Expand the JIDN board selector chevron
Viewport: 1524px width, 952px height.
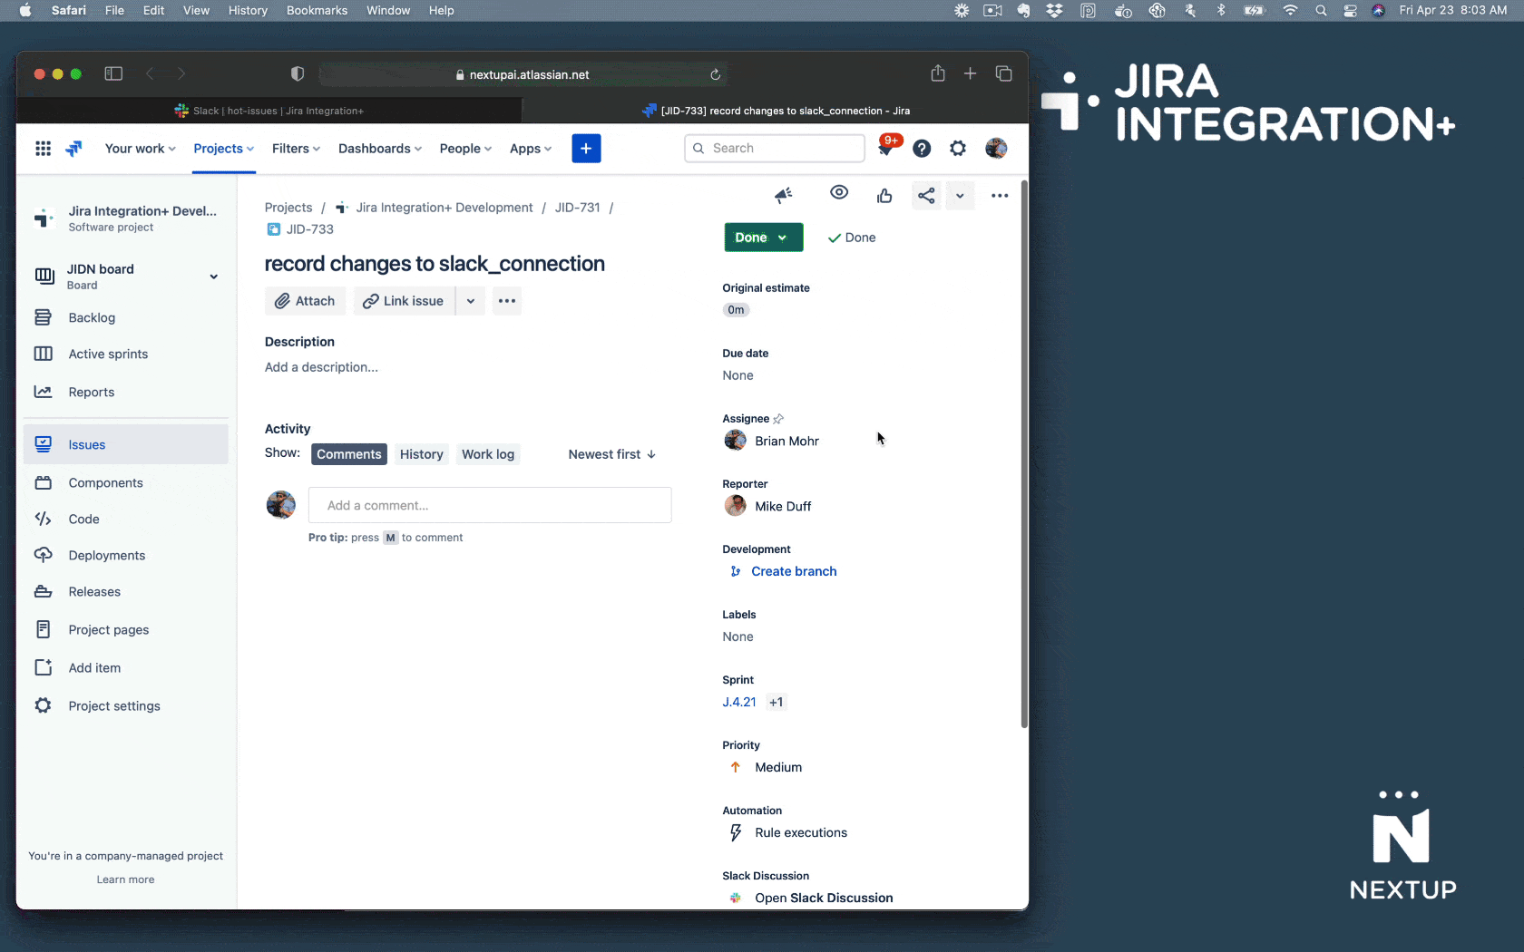[214, 277]
